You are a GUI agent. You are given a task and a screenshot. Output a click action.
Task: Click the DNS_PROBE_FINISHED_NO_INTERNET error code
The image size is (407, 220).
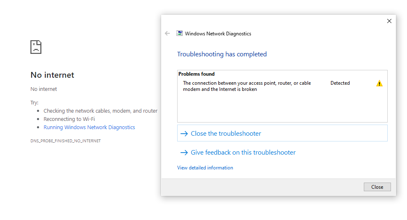click(65, 141)
